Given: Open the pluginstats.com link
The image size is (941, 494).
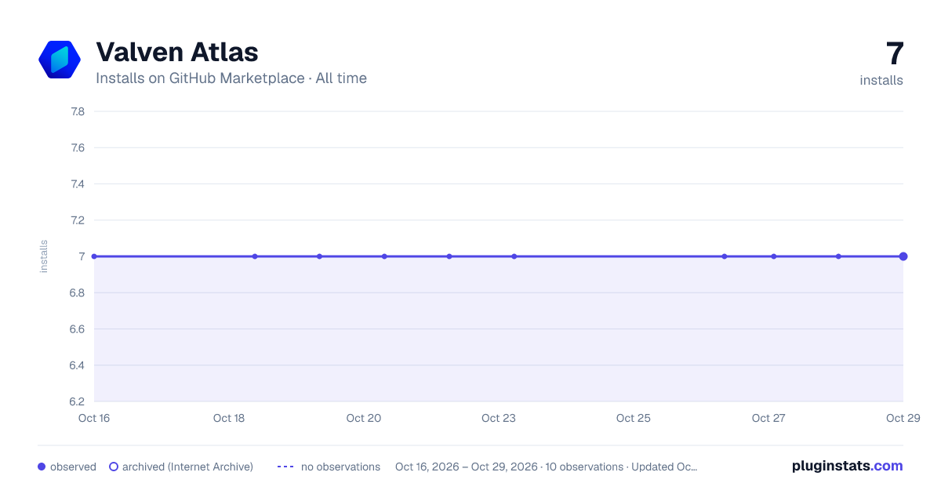Looking at the screenshot, I should coord(848,466).
